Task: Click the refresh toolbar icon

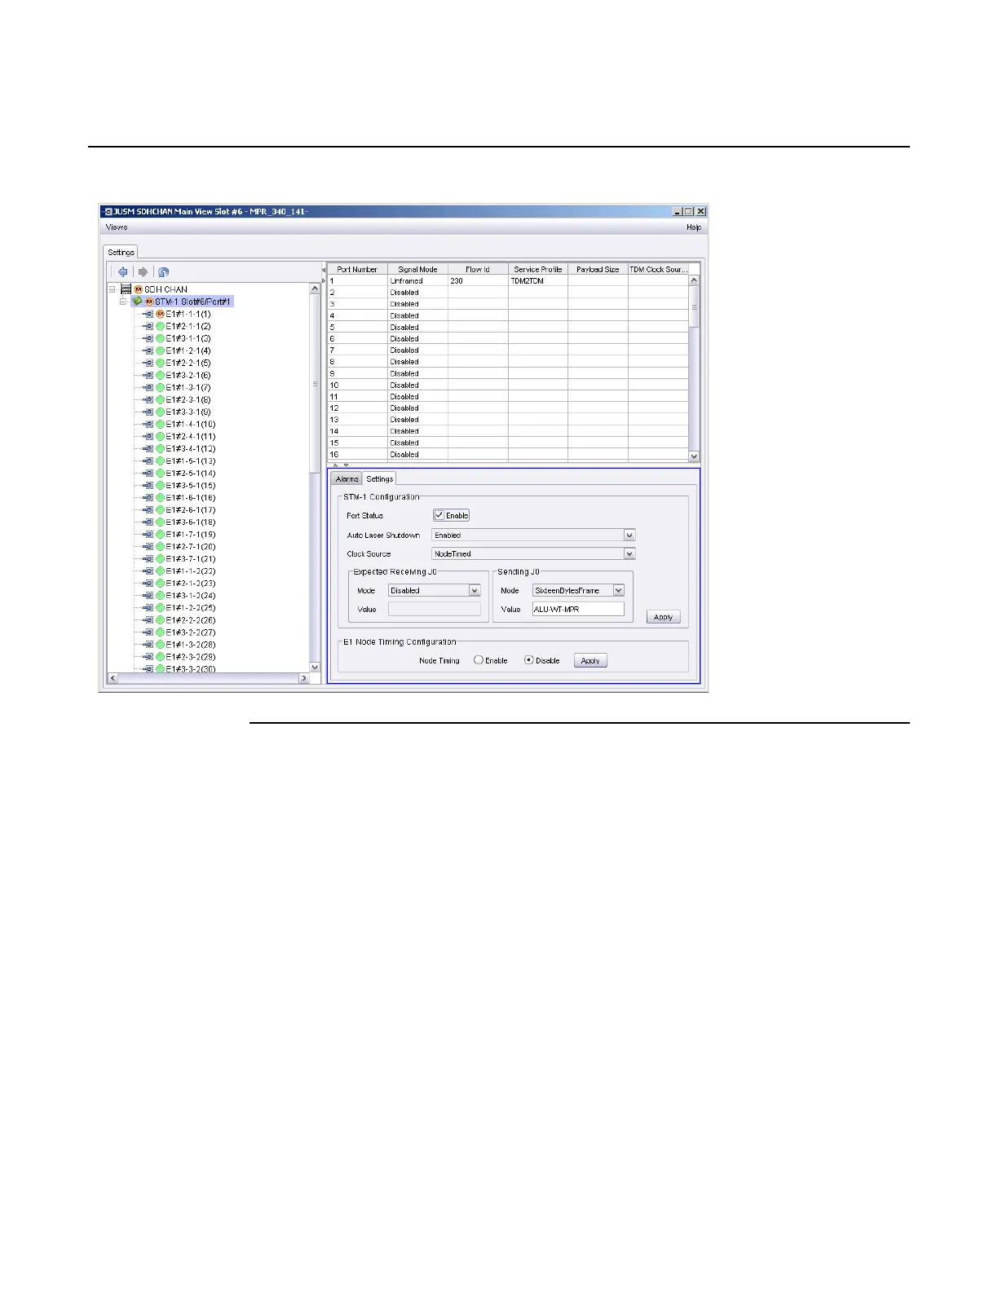Action: click(163, 272)
